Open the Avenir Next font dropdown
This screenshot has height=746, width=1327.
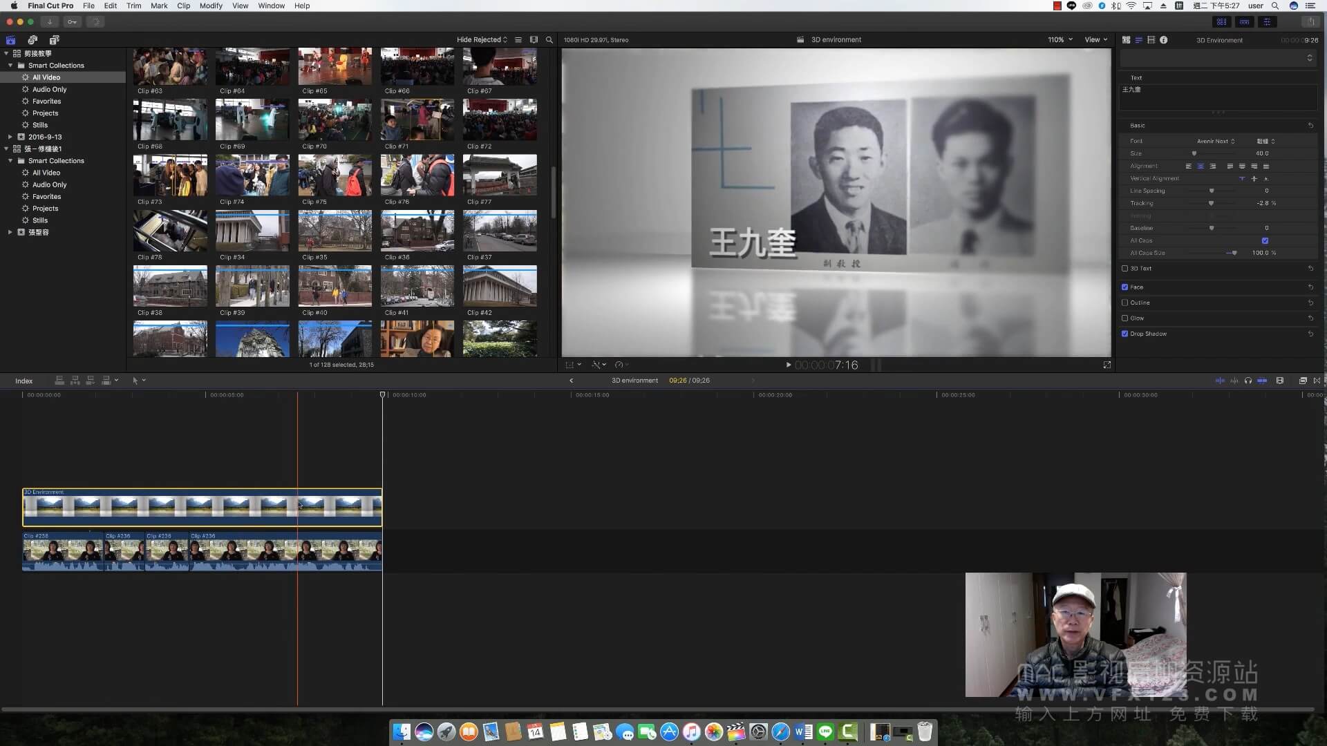pos(1216,142)
